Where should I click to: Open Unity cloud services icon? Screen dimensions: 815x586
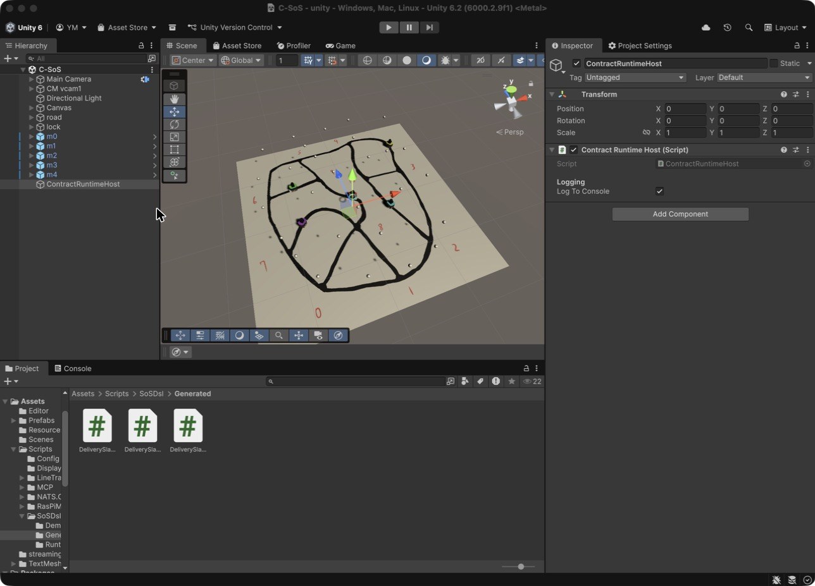[706, 27]
